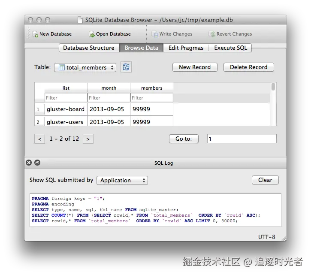Click the members column filter field
Viewport: 311px width, 275px height.
(x=152, y=98)
